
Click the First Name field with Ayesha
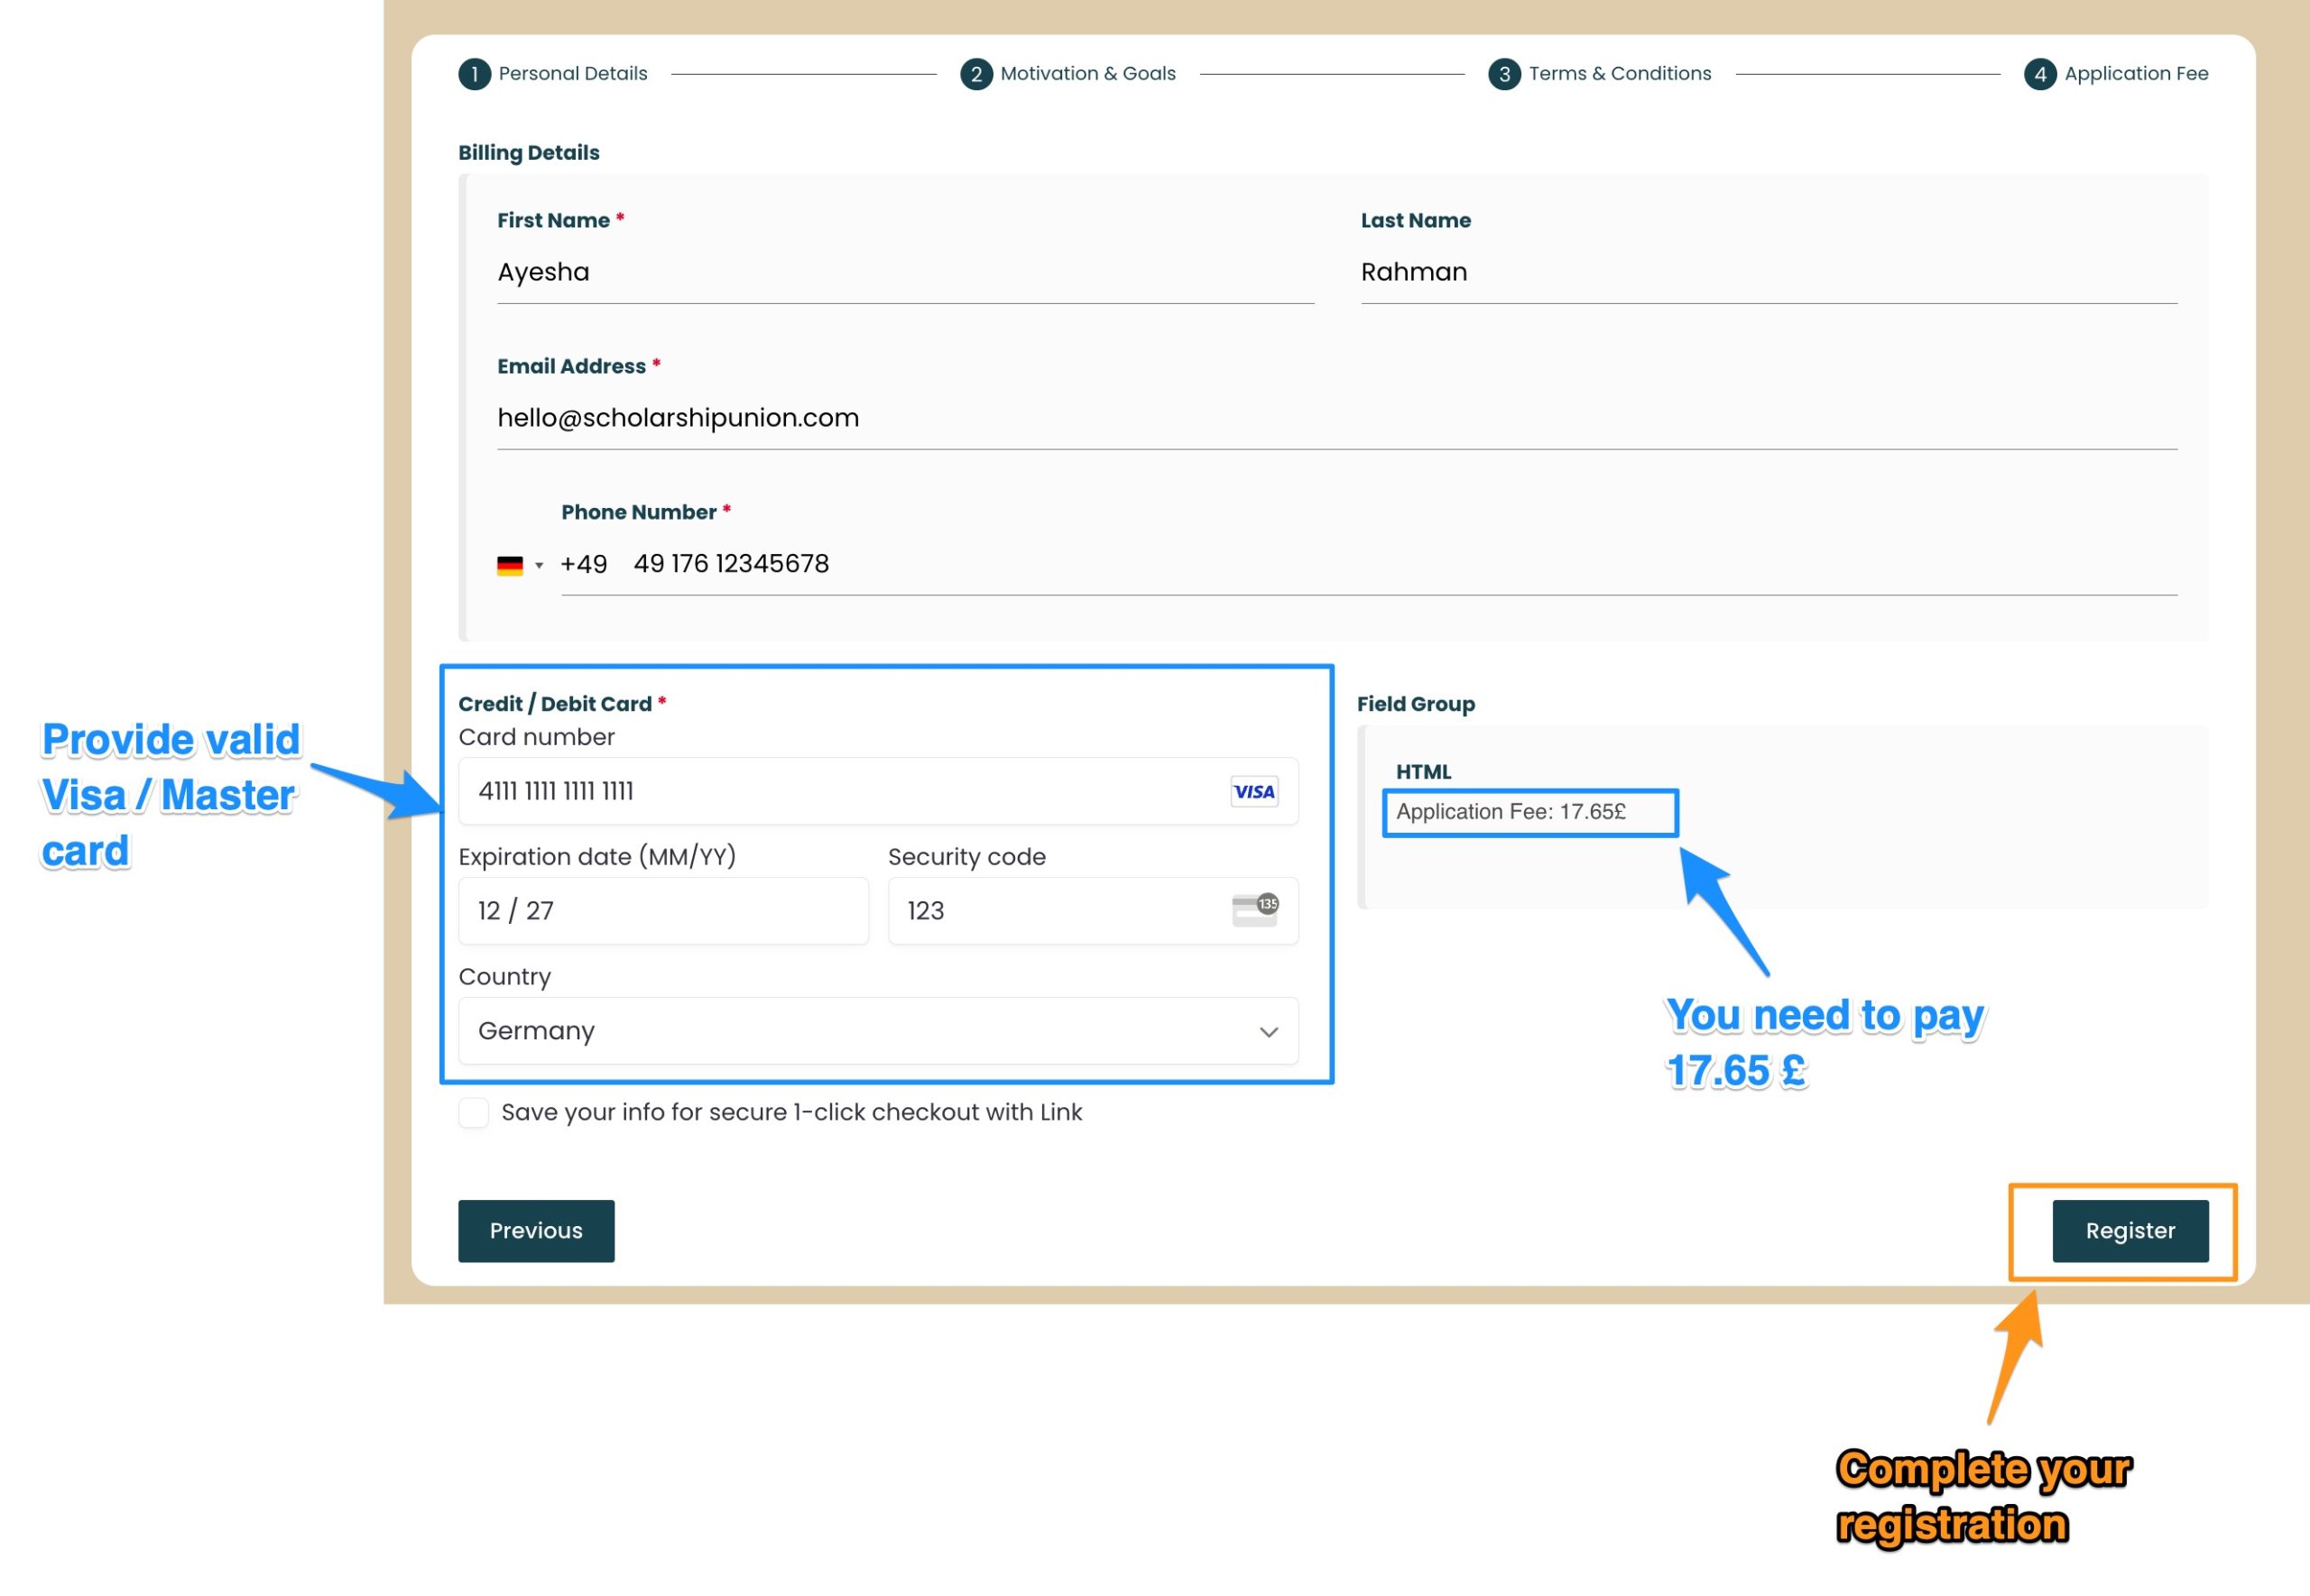(x=905, y=273)
